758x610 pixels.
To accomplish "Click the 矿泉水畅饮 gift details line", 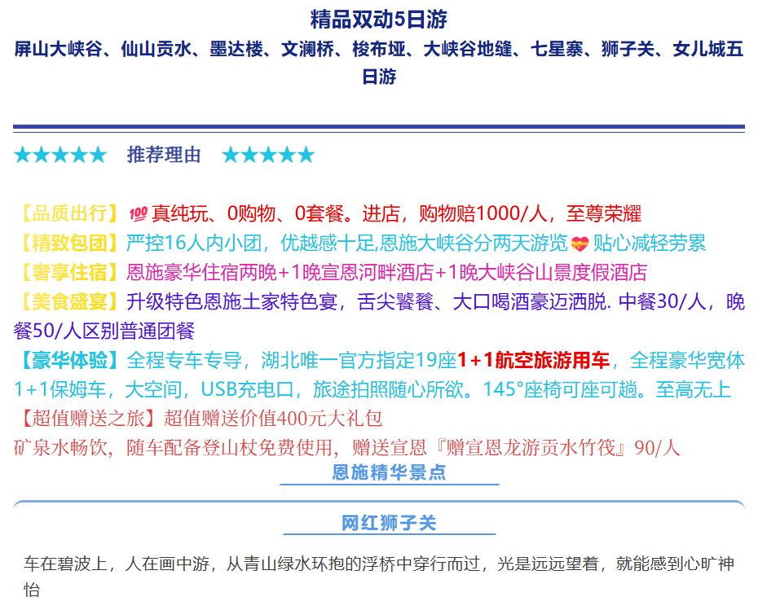I will 346,447.
